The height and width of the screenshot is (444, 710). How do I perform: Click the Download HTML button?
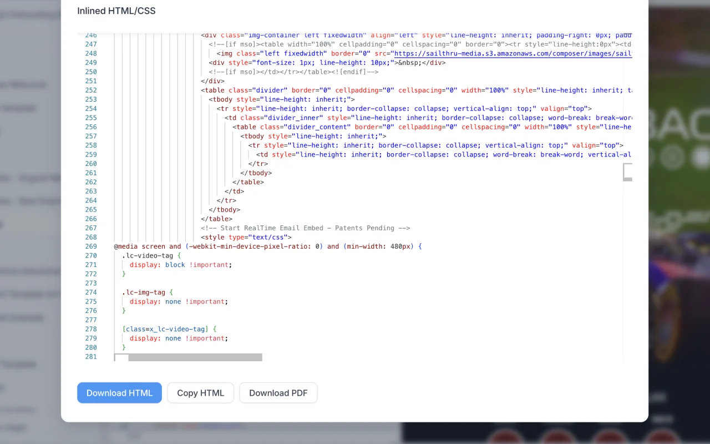(119, 393)
